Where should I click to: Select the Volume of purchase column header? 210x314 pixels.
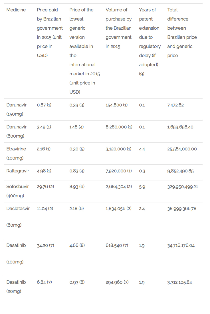coord(118,28)
